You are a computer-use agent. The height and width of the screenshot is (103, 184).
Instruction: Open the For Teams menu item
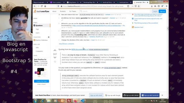point(73,11)
